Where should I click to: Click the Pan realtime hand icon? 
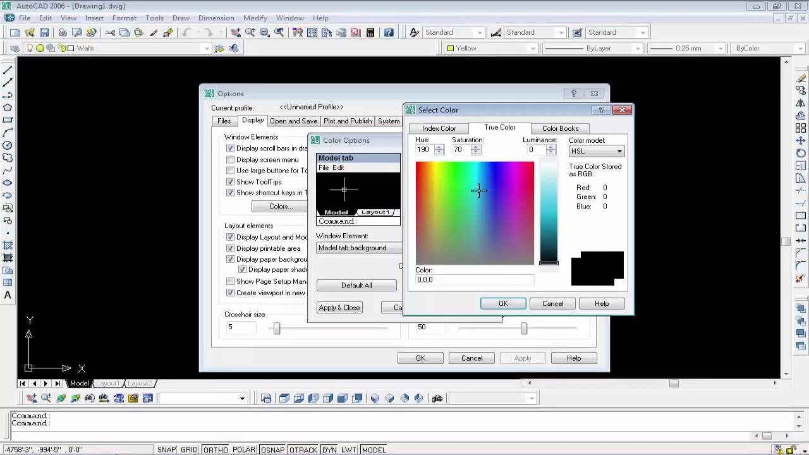[236, 32]
